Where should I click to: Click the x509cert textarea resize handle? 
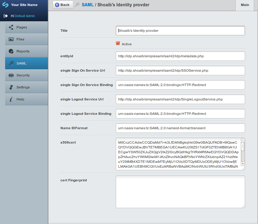[243, 168]
